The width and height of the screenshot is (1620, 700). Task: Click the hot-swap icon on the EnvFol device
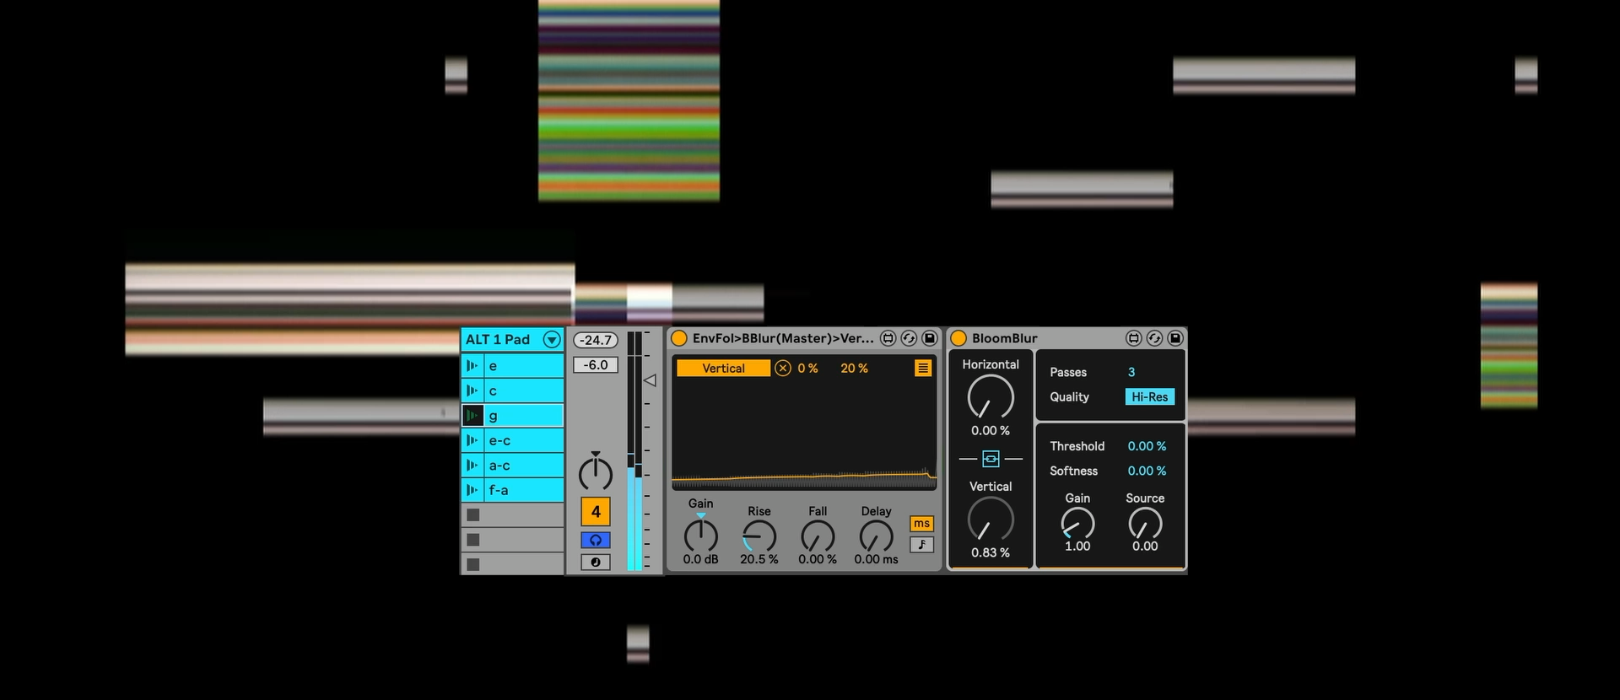coord(909,338)
